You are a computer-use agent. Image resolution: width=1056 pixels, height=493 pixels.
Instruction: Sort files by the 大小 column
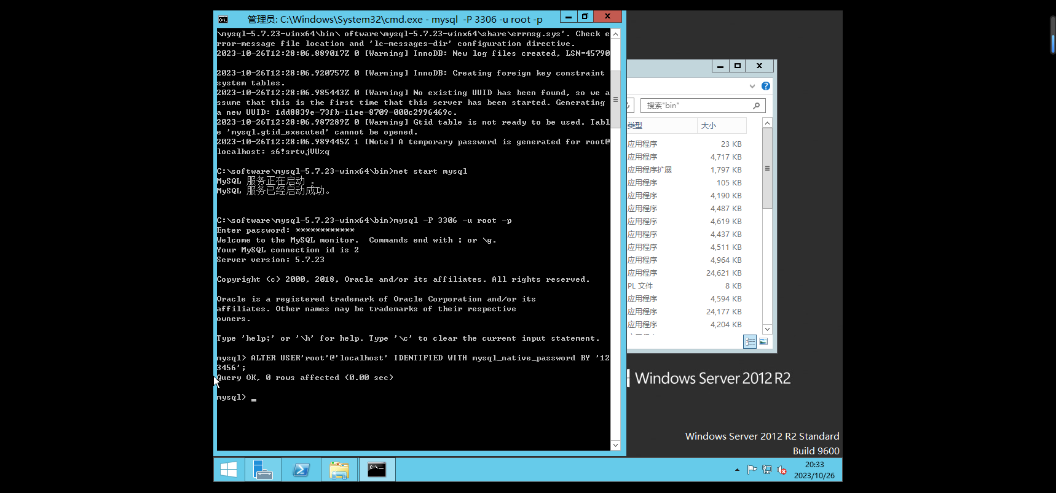(722, 126)
